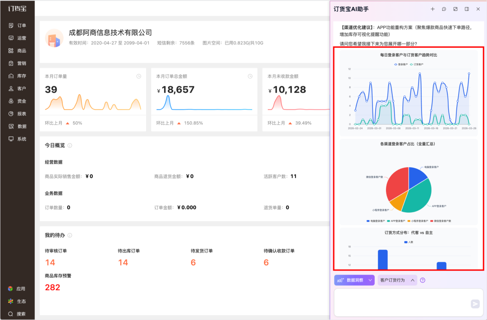Viewport: 487px width, 320px height.
Task: Close the 订货宝AI助手 panel
Action: click(x=478, y=9)
